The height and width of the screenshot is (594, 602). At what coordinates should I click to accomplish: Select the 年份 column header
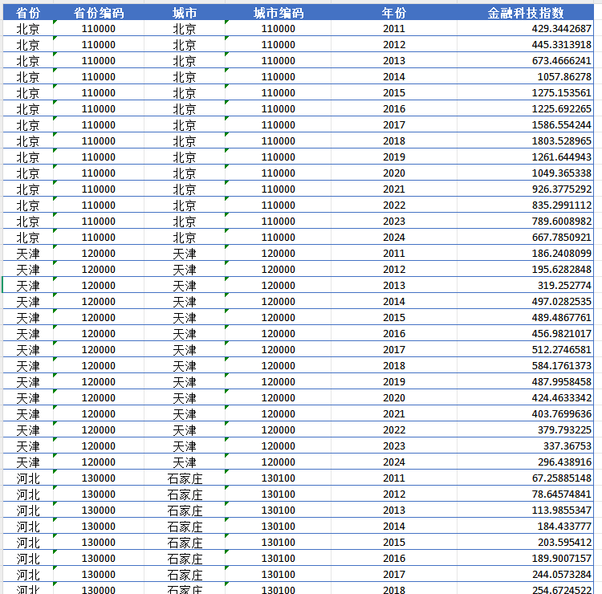394,13
